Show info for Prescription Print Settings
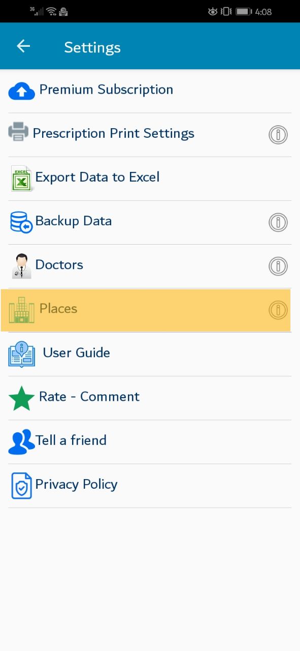 278,135
